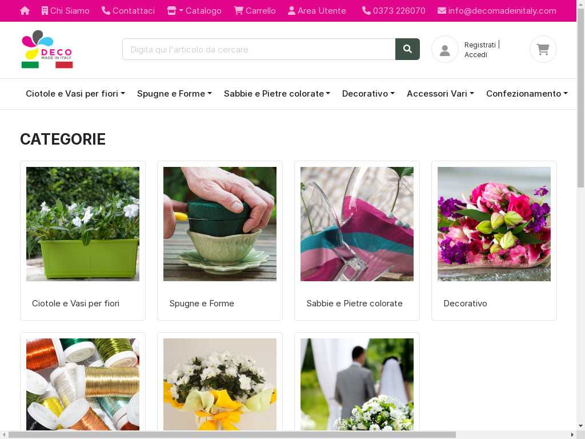Open the white azalea wrapped plant image

click(220, 384)
